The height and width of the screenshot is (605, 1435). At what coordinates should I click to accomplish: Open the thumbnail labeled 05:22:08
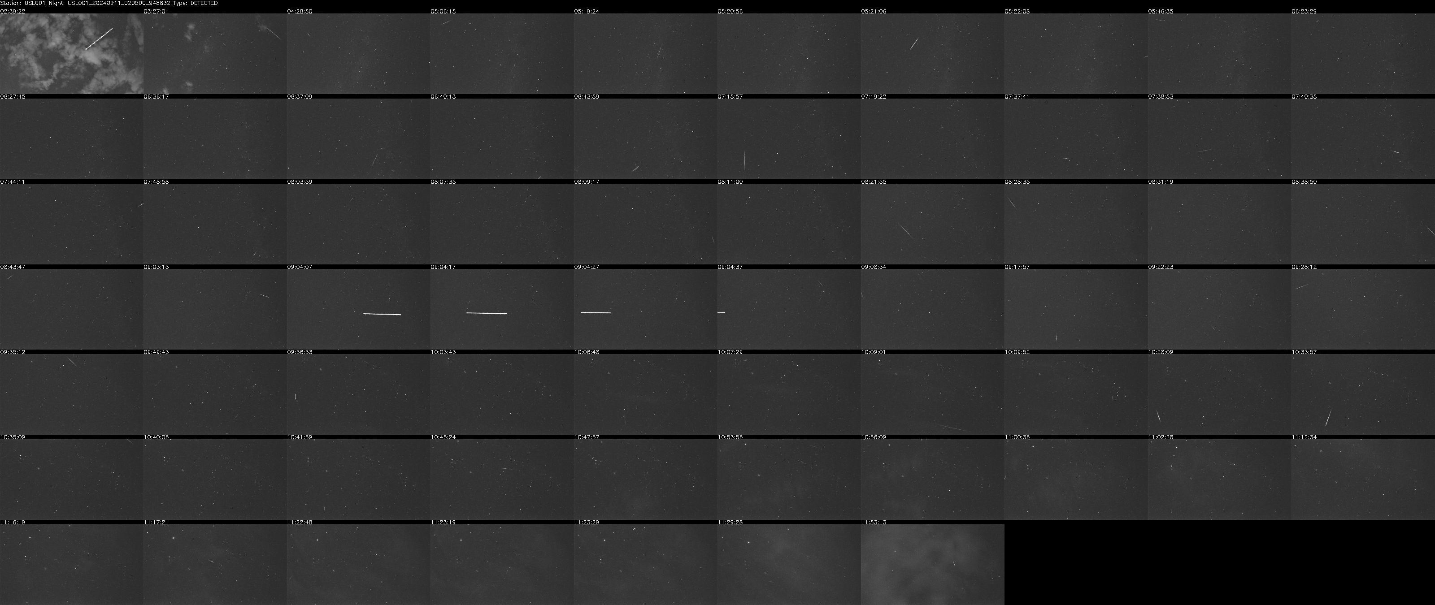(1076, 53)
